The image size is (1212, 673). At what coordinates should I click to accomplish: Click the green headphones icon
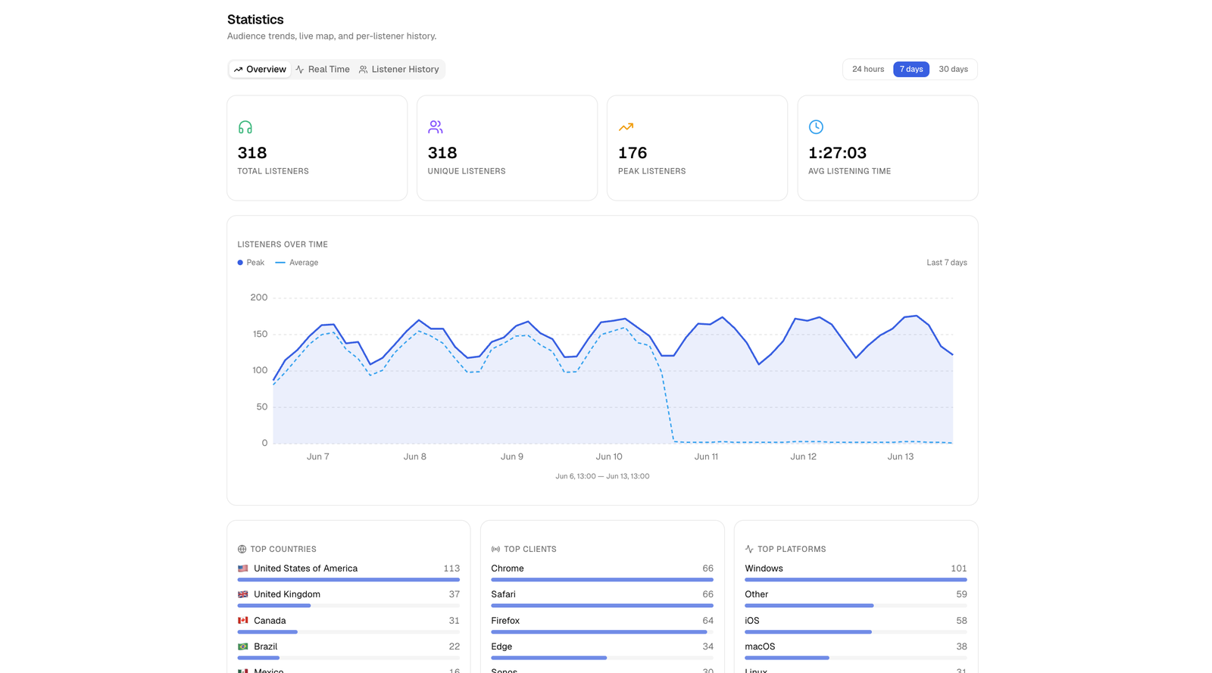(245, 127)
